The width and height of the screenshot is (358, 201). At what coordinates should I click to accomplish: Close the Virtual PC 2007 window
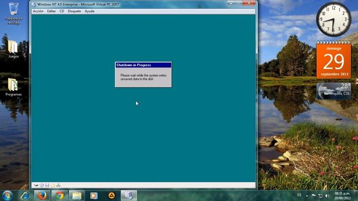(x=249, y=3)
